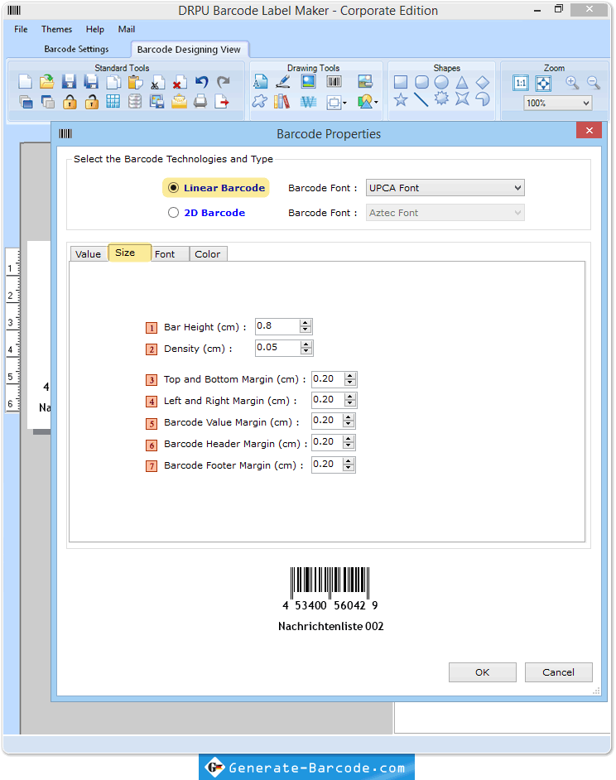Viewport: 616px width, 780px height.
Task: Open the books library icon in Drawing Tools
Action: click(x=282, y=102)
